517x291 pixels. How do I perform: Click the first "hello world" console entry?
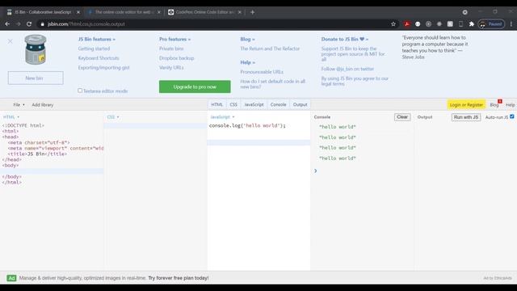338,127
